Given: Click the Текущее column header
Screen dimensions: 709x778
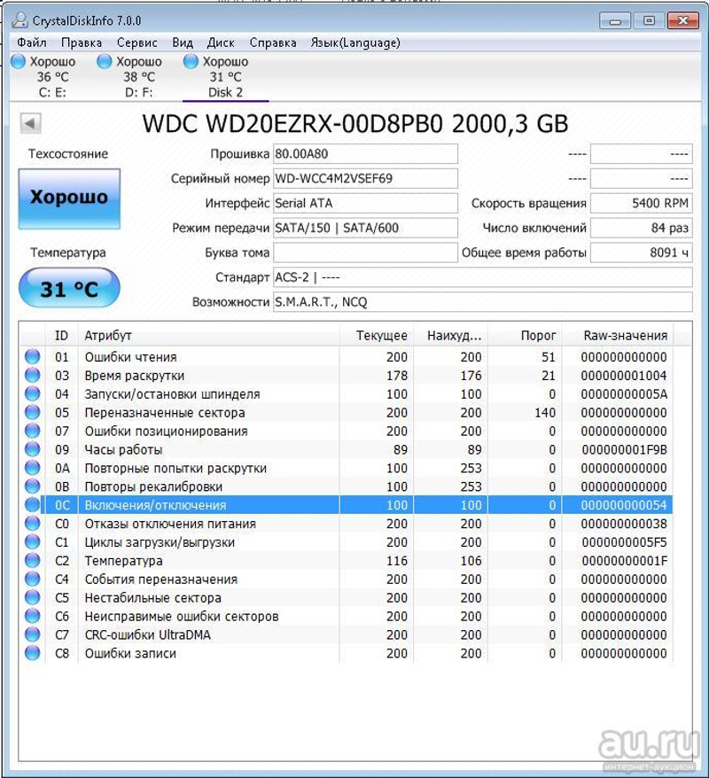Looking at the screenshot, I should pos(377,336).
